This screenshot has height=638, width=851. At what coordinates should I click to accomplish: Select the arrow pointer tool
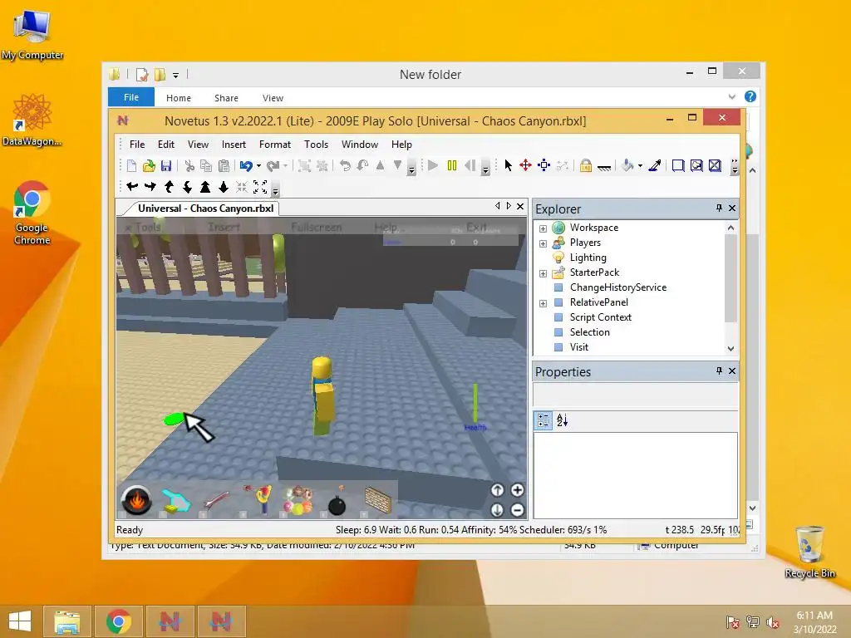coord(508,165)
